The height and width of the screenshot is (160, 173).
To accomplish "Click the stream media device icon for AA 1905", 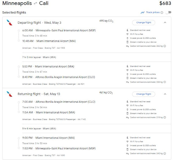I will (127, 42).
